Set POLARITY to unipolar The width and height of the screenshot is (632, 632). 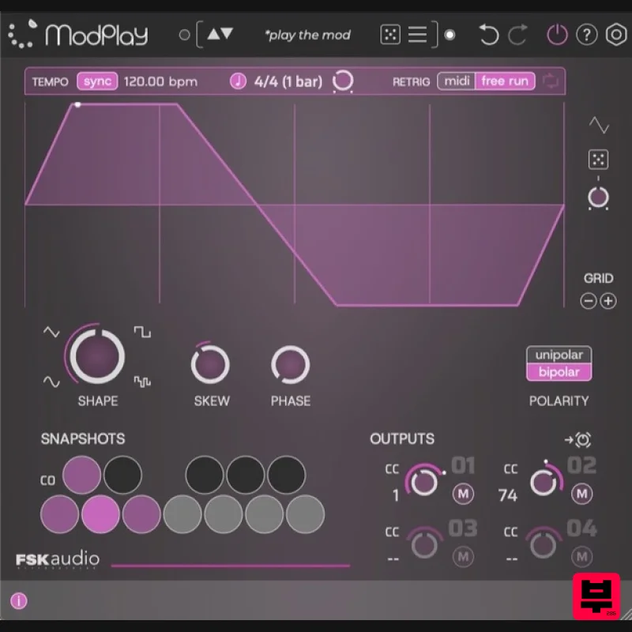pos(559,355)
